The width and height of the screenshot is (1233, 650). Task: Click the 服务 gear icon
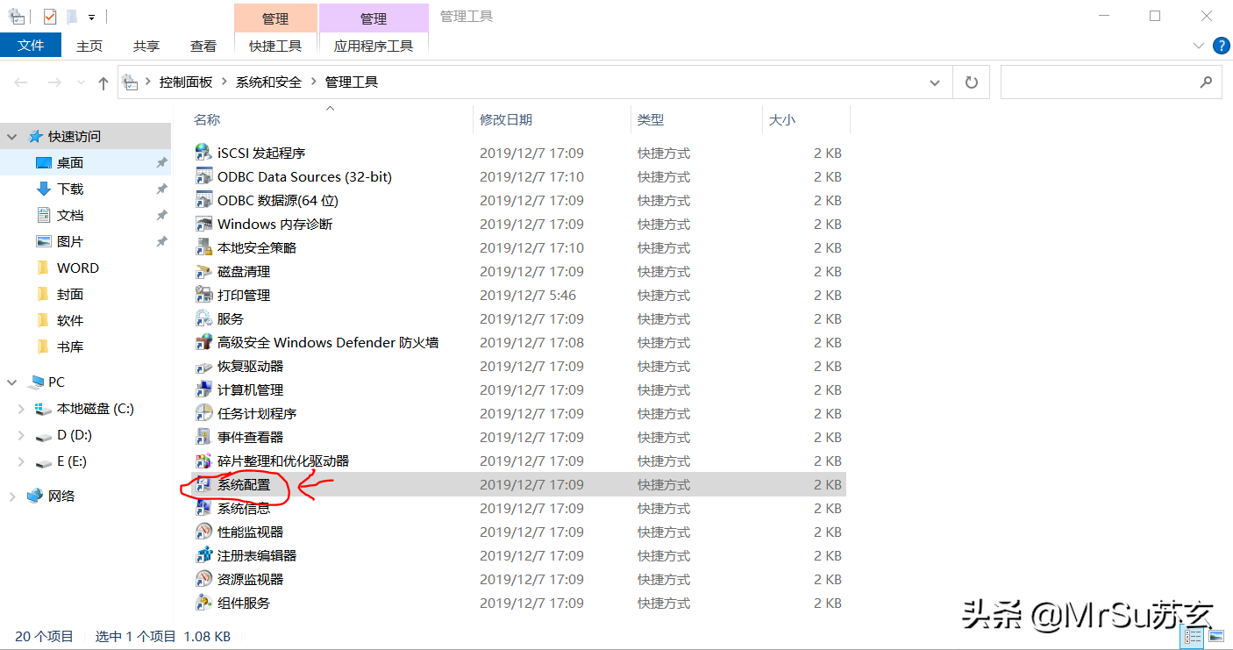click(x=203, y=318)
